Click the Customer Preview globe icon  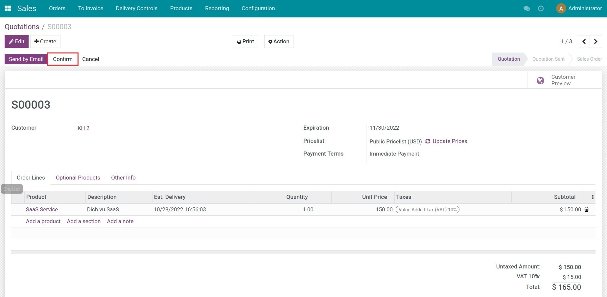click(x=540, y=80)
